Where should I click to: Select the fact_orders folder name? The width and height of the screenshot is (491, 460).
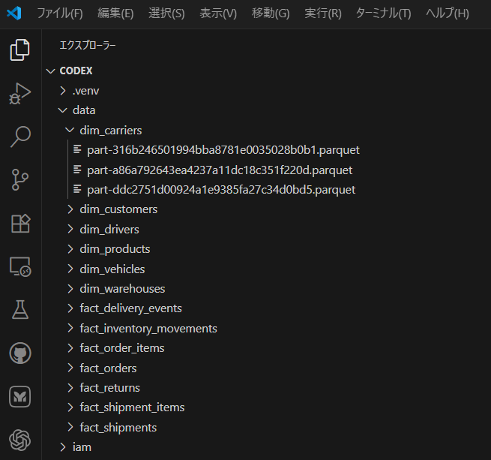coord(108,368)
